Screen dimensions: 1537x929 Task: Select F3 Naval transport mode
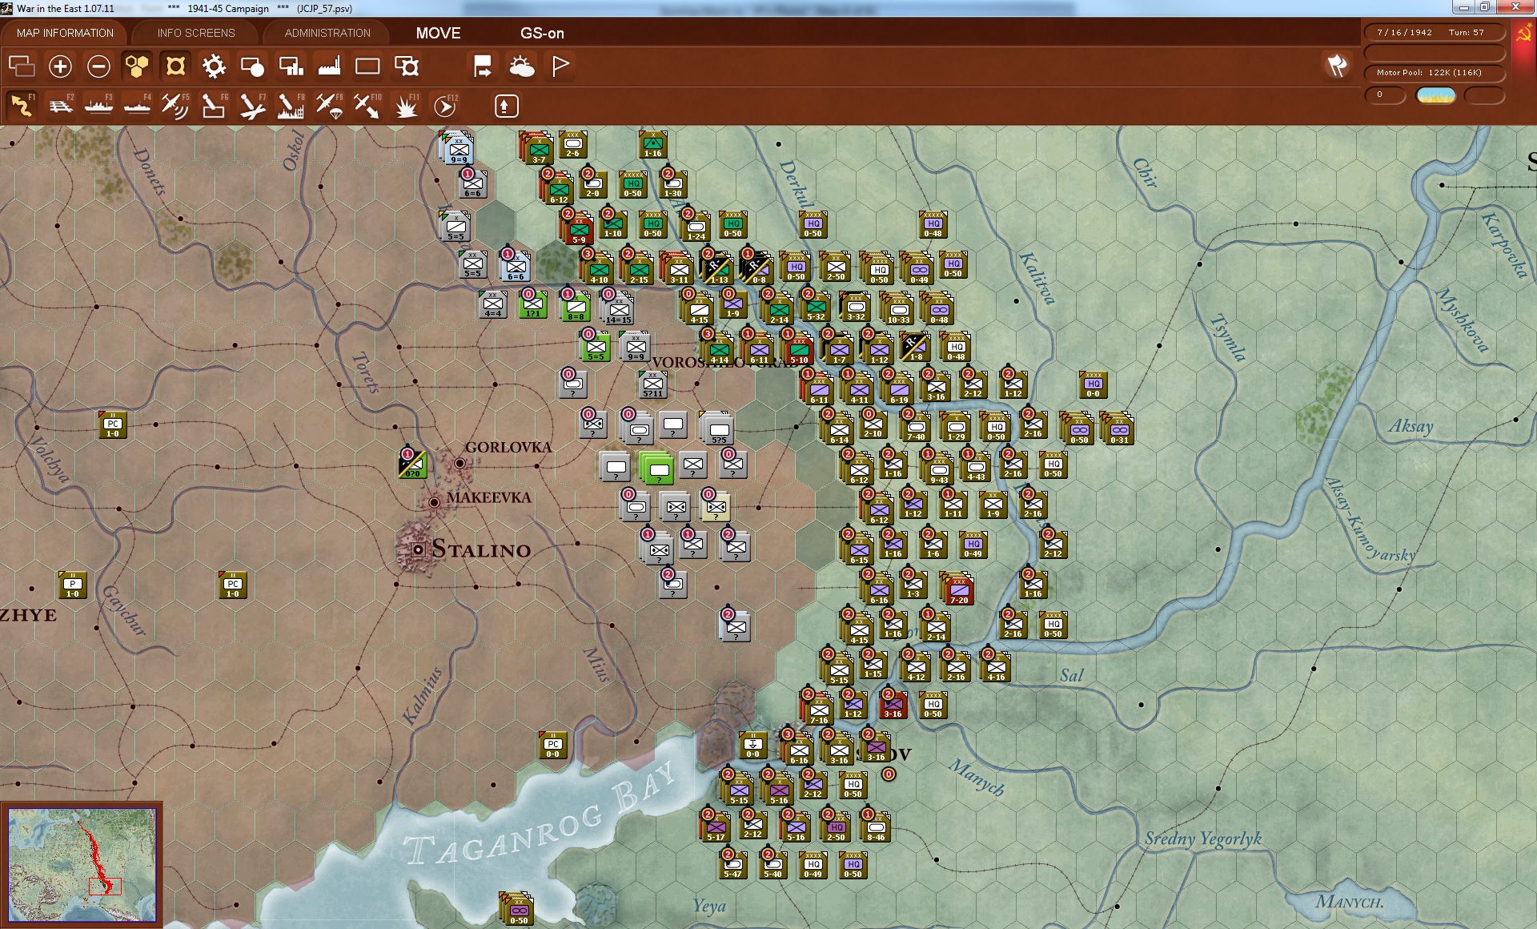coord(98,105)
